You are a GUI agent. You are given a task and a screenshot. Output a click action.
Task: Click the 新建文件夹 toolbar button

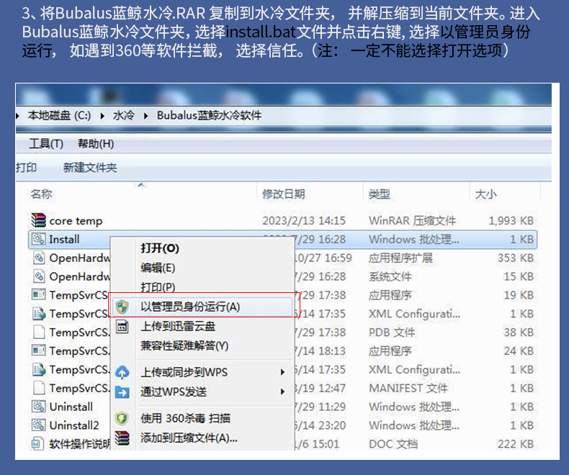tap(90, 168)
